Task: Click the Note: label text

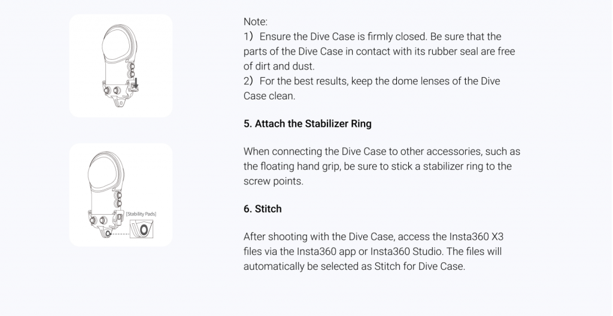Action: click(255, 22)
